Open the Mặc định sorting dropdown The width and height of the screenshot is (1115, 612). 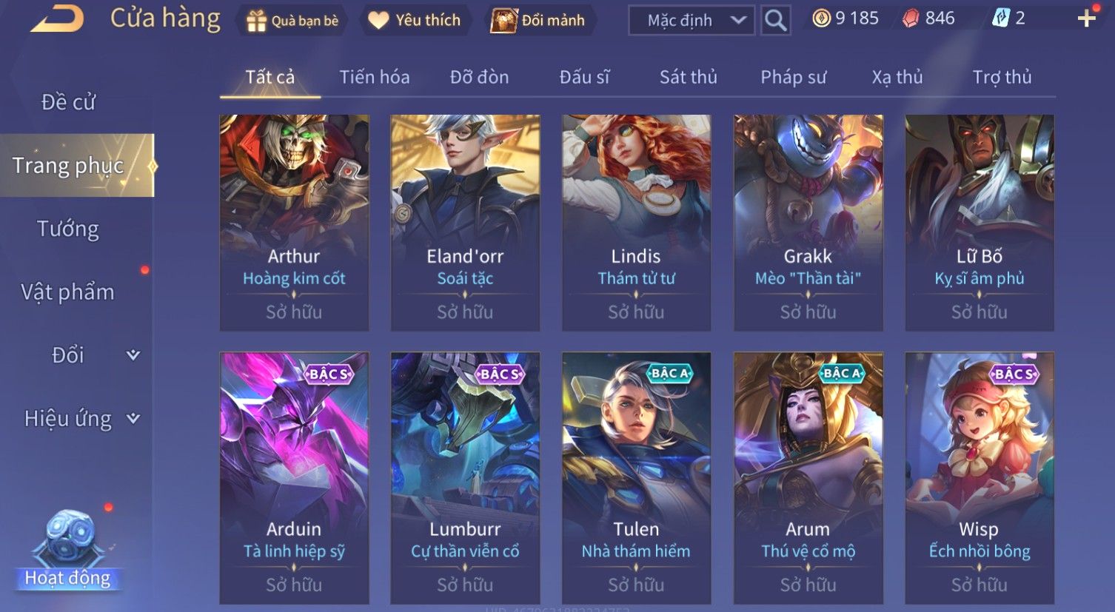tap(691, 20)
